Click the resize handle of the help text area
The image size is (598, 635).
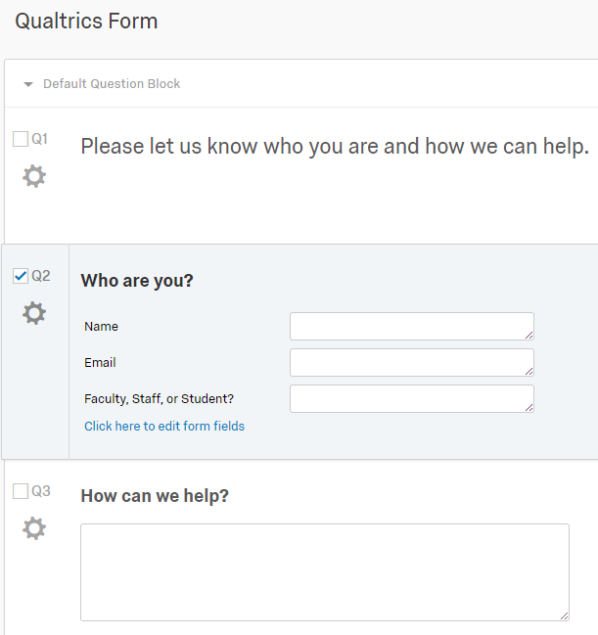(x=564, y=615)
